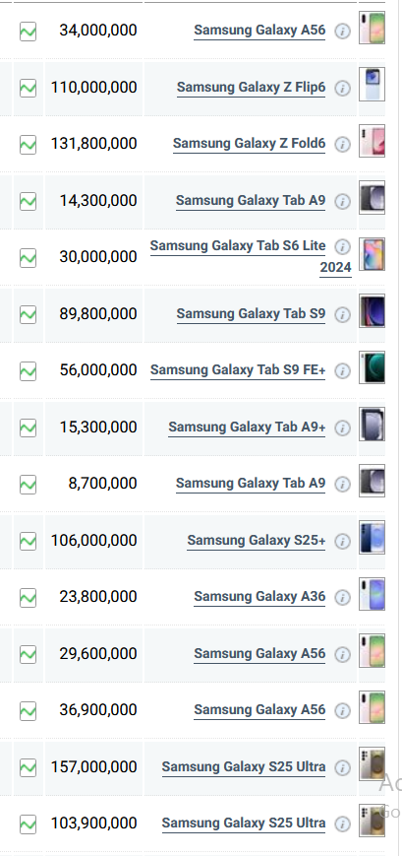
Task: Show info for Samsung Galaxy Z Fold6
Action: pos(342,145)
